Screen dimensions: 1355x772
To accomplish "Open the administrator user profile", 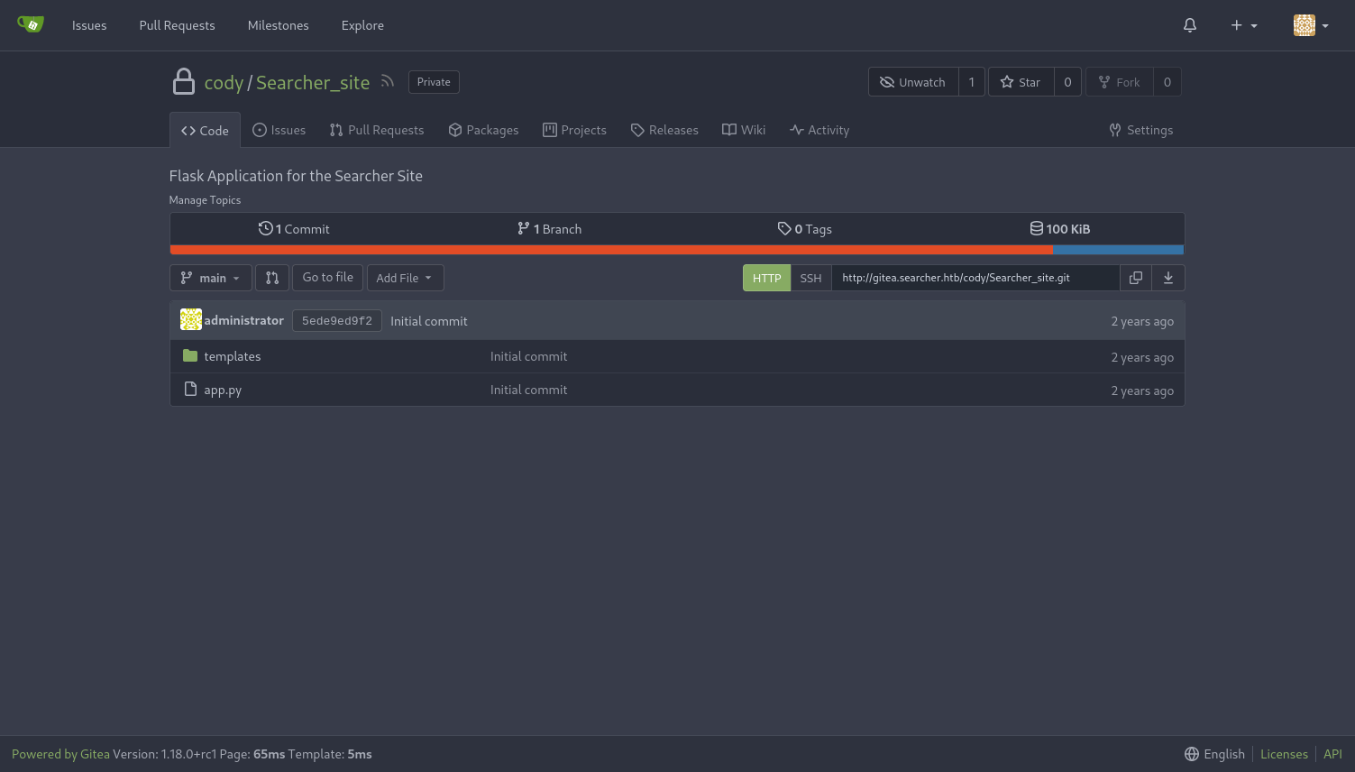I will [243, 320].
